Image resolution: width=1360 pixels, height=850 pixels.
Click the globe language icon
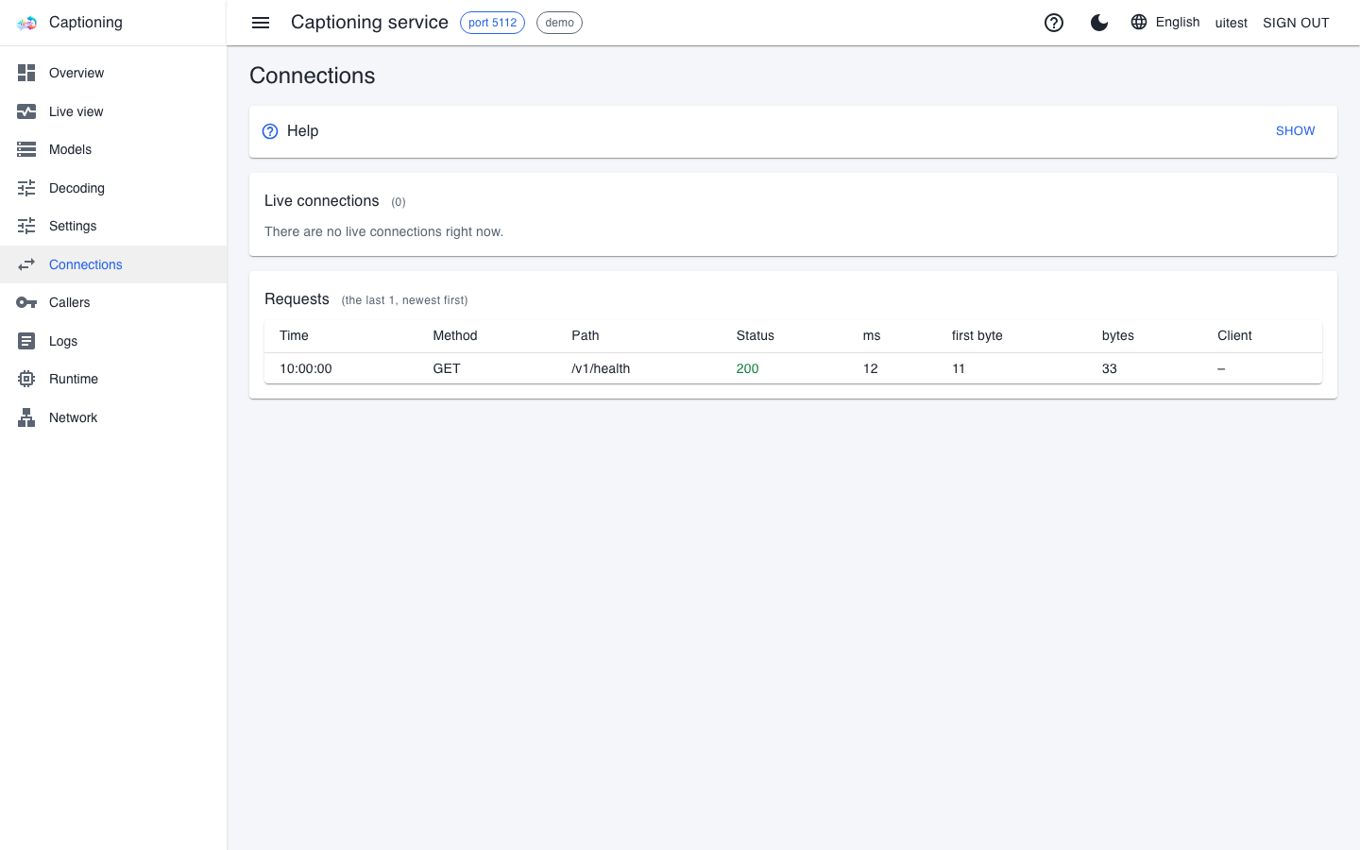pos(1139,22)
